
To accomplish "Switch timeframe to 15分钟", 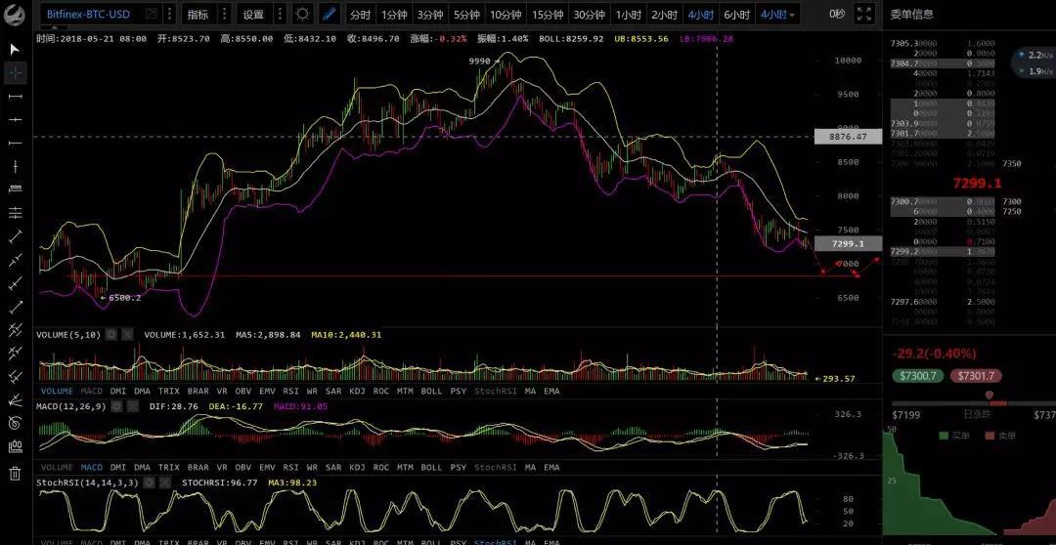I will [547, 14].
